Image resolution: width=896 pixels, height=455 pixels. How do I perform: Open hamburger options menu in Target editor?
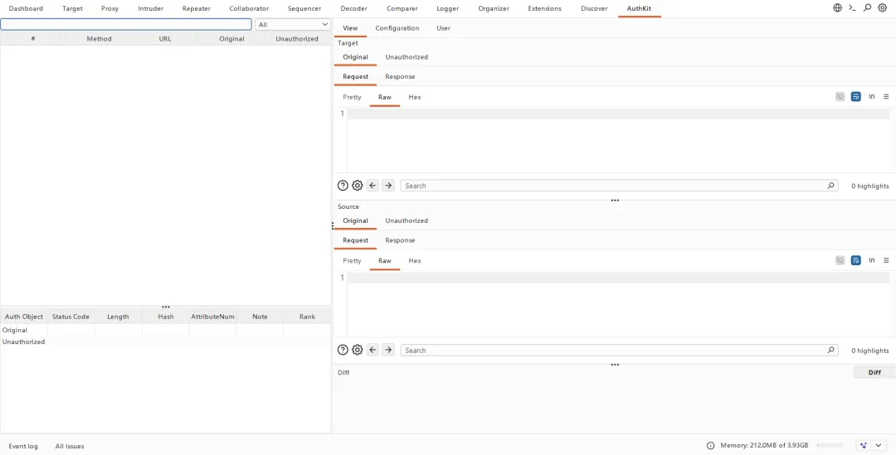[x=886, y=97]
